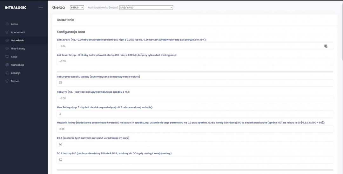Click the Ask Level % input field
Viewport: 343px width, 174px height.
tap(194, 62)
